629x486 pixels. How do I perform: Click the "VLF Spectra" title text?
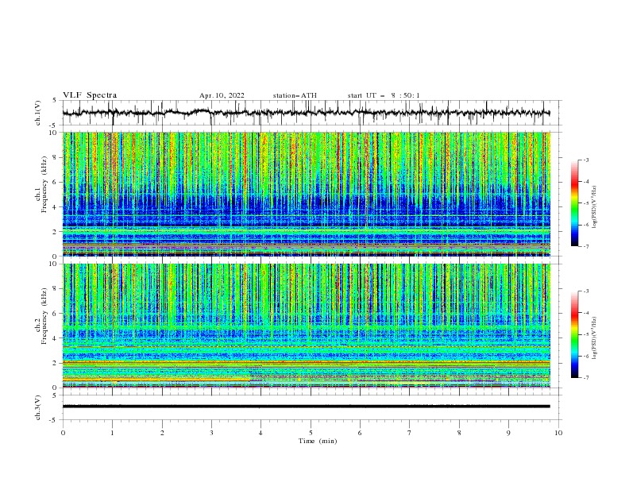(x=90, y=95)
